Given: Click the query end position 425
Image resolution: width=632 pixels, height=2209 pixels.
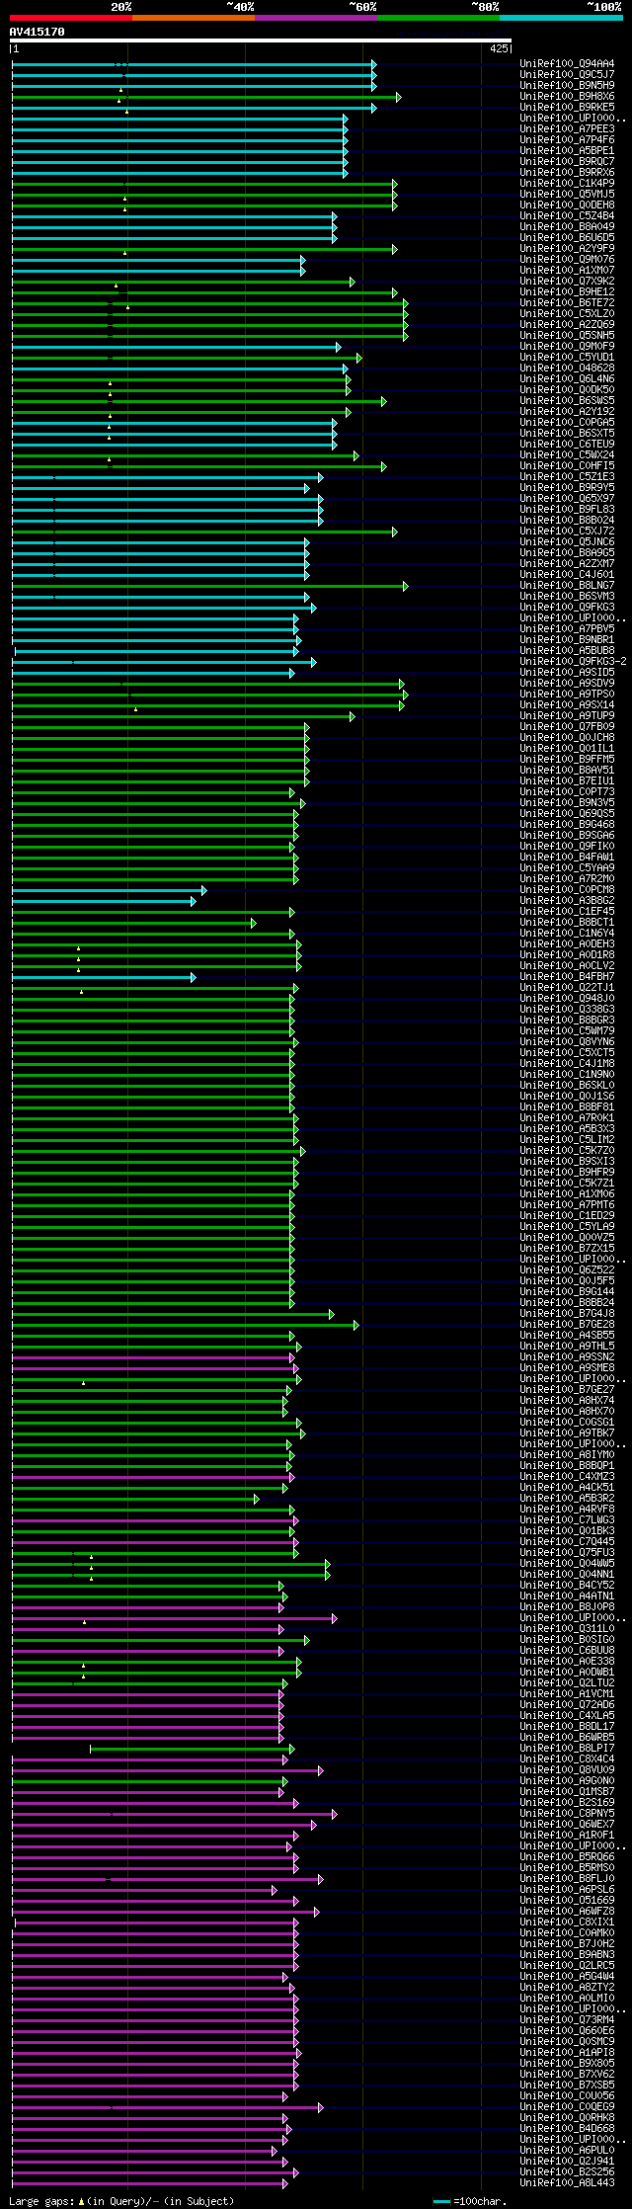Looking at the screenshot, I should click(x=499, y=48).
